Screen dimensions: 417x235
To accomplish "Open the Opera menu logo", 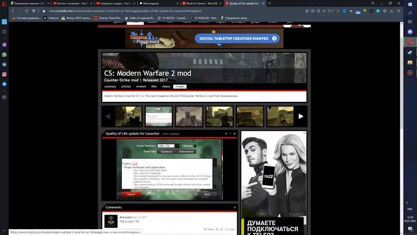I will (x=4, y=4).
